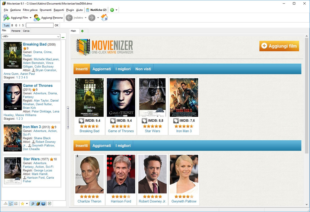Screen dimensions: 310x212
Task: Click the Star Wars poster thumbnail in main panel
Action: (x=152, y=97)
